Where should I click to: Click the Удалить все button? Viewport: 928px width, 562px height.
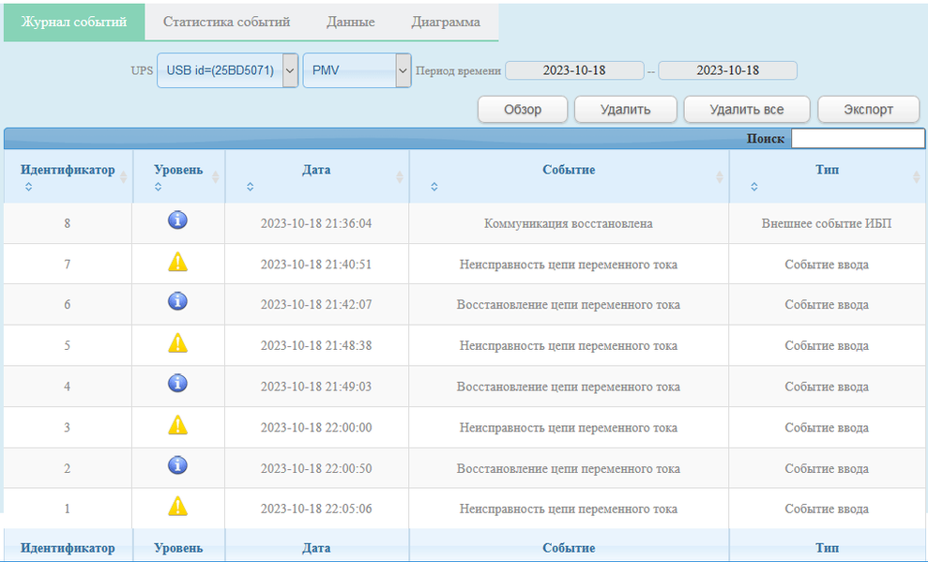tap(746, 110)
